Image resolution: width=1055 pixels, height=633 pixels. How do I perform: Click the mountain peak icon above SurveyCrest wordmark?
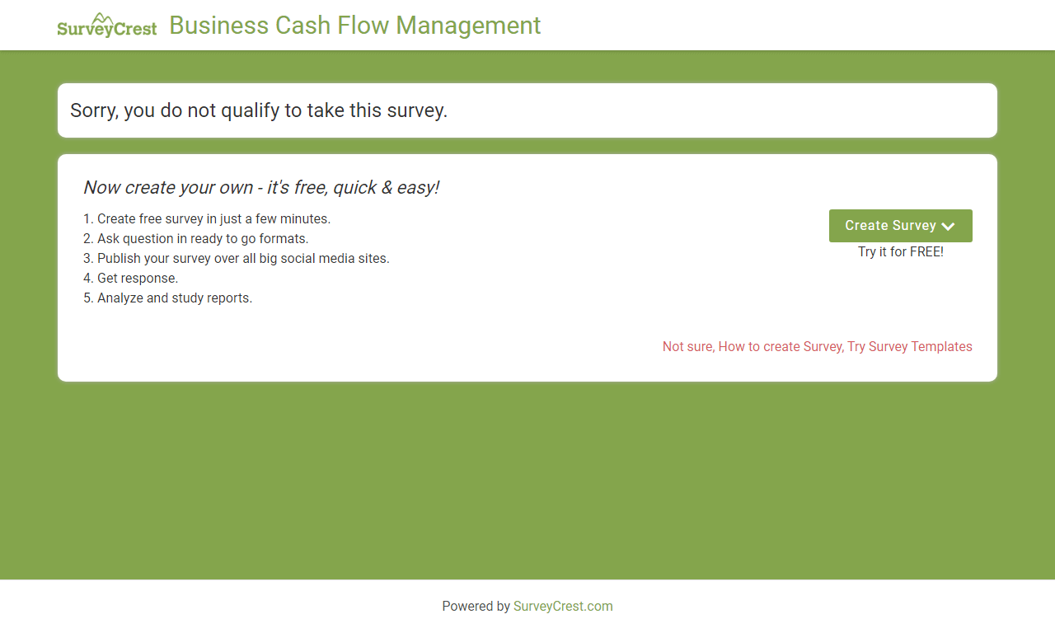[103, 18]
